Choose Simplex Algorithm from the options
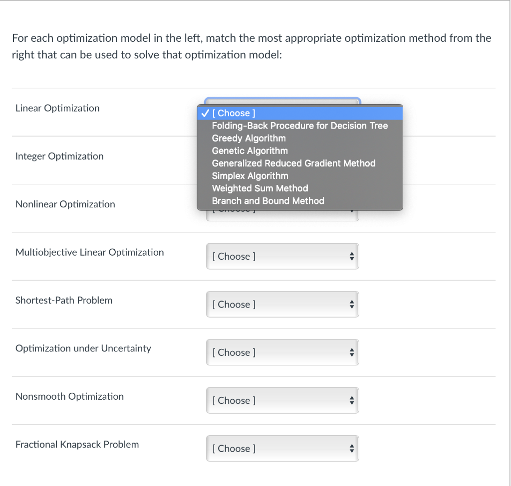The height and width of the screenshot is (486, 511). pos(250,175)
